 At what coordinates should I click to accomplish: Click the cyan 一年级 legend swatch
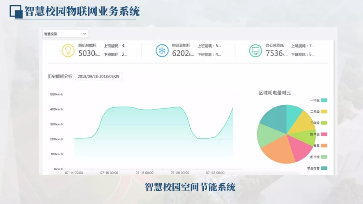[x=324, y=100]
